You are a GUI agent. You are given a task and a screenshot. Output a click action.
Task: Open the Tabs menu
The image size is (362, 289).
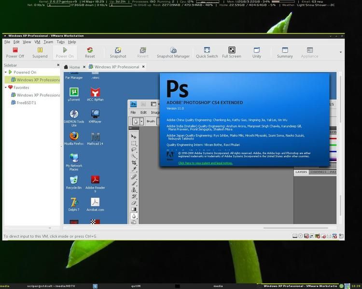pyautogui.click(x=60, y=42)
